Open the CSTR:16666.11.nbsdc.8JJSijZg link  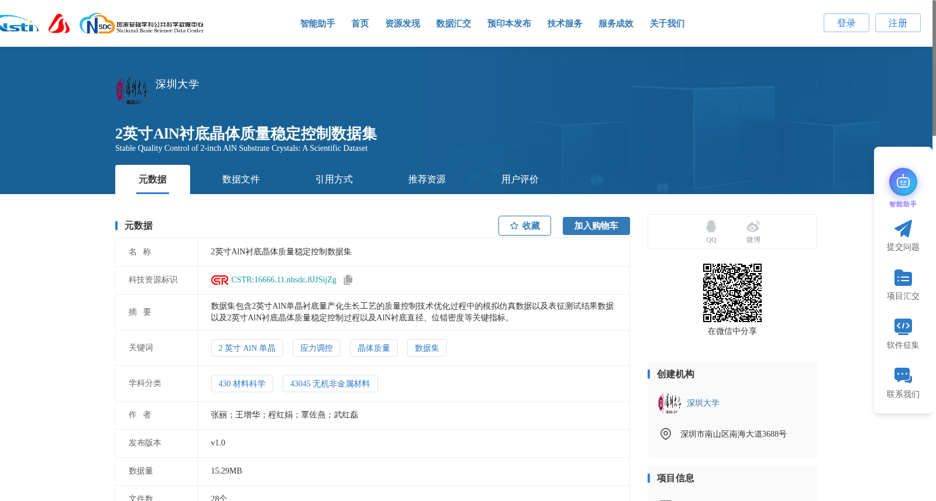tap(284, 280)
